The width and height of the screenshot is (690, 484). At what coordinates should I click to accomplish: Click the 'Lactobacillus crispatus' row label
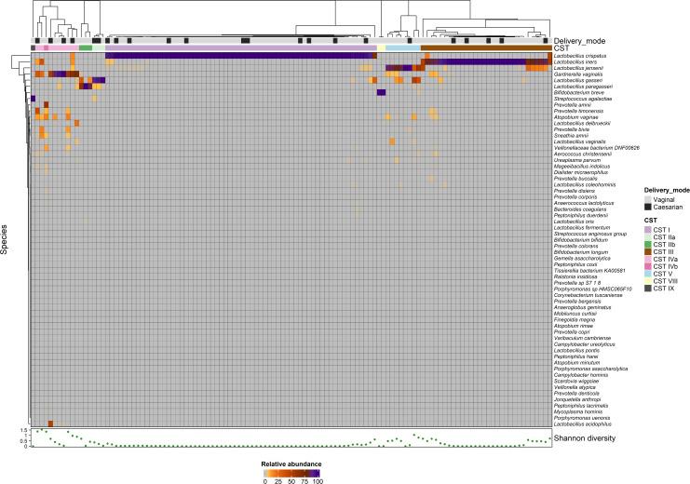pyautogui.click(x=580, y=56)
